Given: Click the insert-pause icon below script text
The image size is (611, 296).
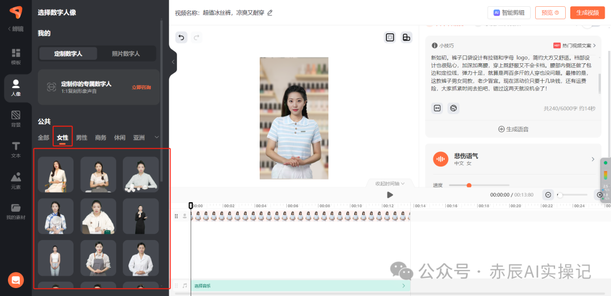Looking at the screenshot, I should [437, 108].
